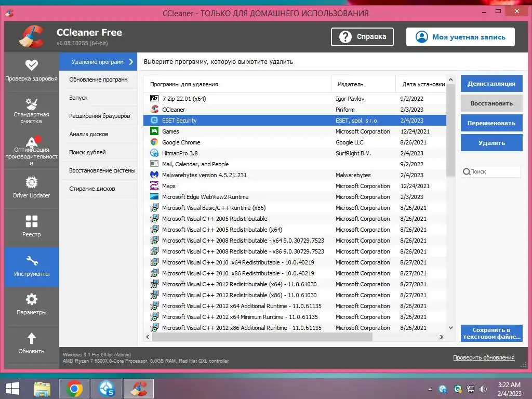Click the Деинсталляция button
This screenshot has height=399, width=532.
491,84
